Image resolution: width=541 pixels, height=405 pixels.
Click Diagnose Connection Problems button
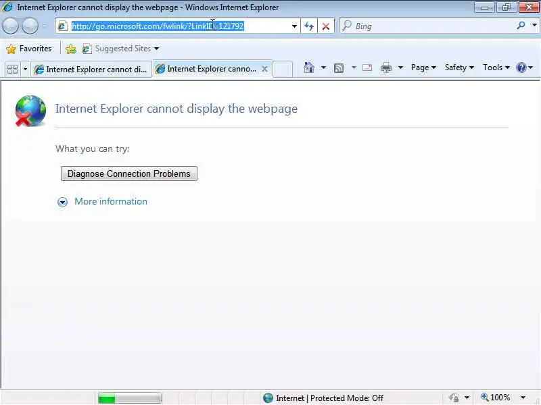(129, 173)
